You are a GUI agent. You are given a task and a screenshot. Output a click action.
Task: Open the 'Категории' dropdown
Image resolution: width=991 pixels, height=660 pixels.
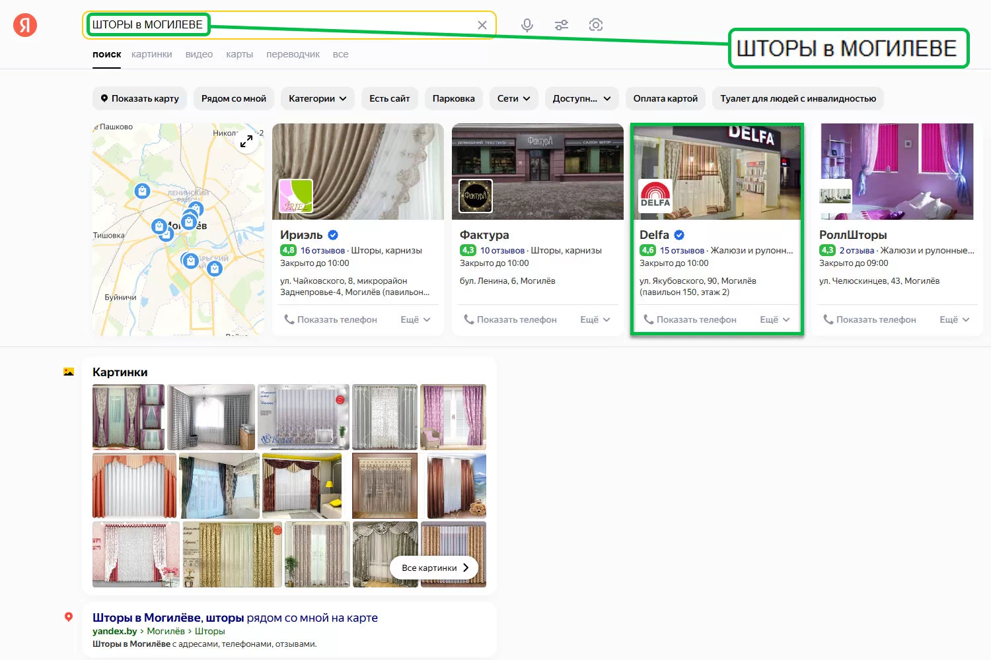pyautogui.click(x=317, y=98)
